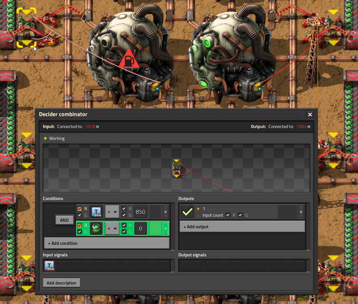Click the info icon next to 1078

pyautogui.click(x=97, y=127)
